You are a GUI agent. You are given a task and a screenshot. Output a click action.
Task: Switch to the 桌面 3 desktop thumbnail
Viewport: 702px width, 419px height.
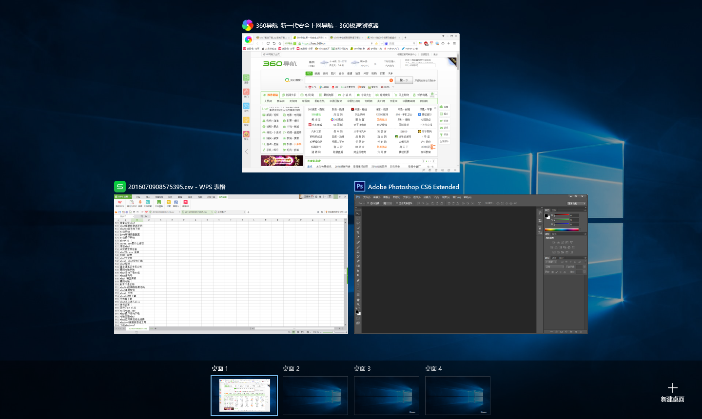tap(386, 395)
